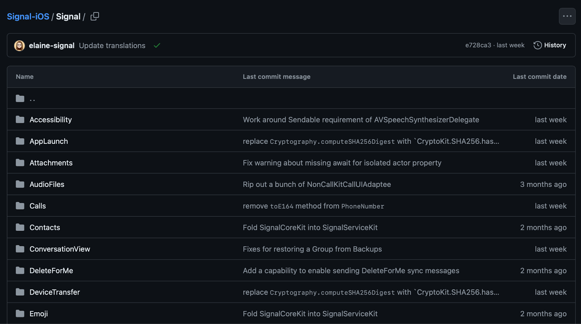Open the Attachments folder

click(51, 163)
